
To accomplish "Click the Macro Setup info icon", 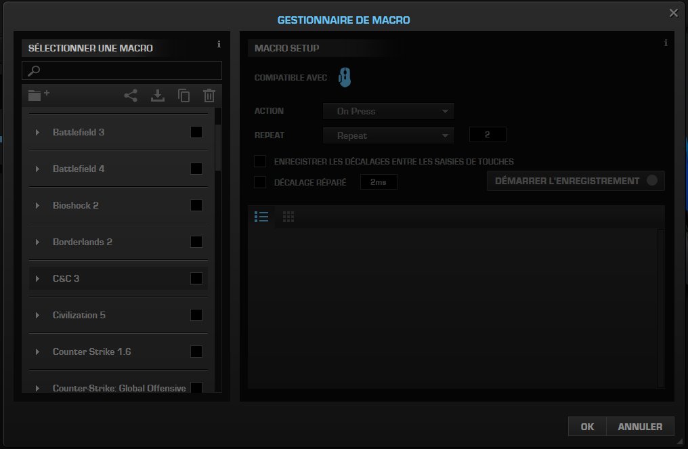I will pyautogui.click(x=665, y=43).
